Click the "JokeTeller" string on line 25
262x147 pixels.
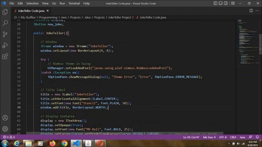[99, 46]
